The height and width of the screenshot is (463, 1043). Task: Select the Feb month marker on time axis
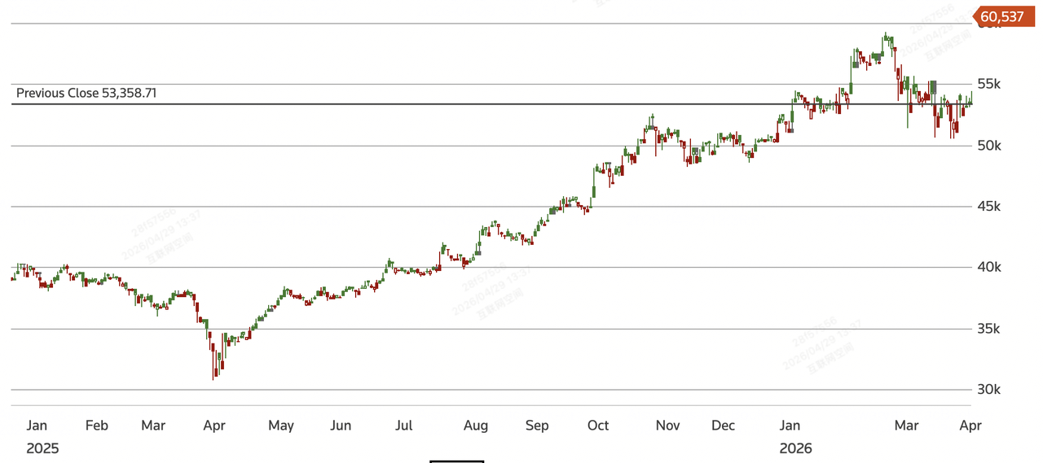97,426
